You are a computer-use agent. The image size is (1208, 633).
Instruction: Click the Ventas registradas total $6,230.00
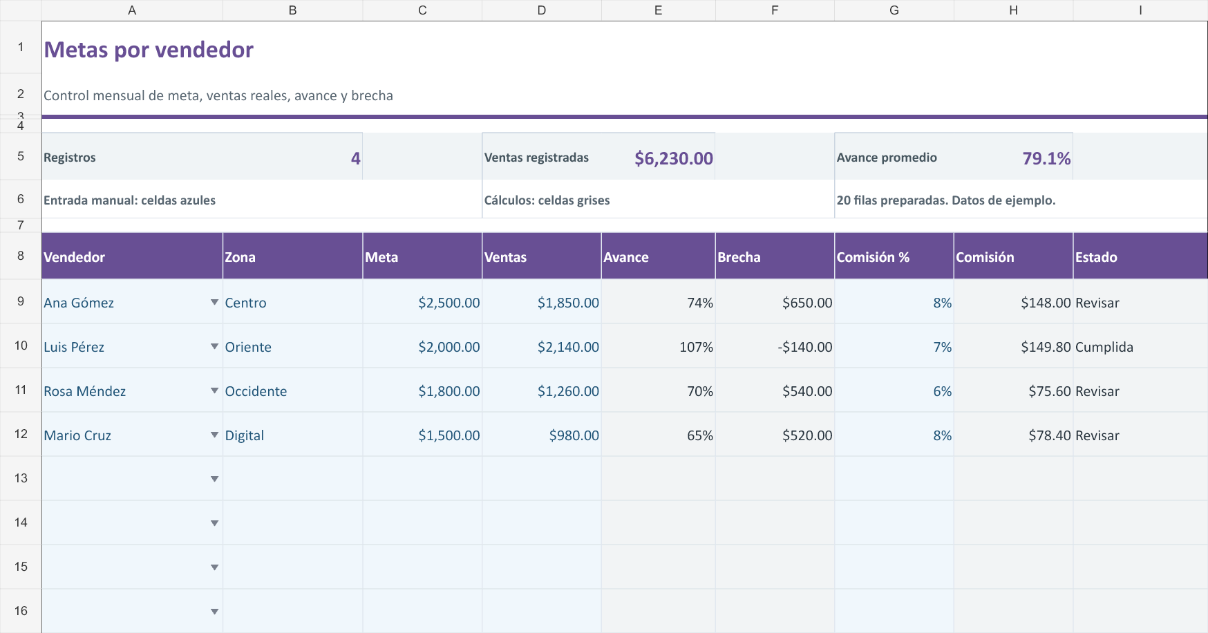point(674,158)
